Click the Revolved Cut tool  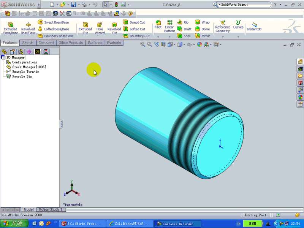point(114,28)
